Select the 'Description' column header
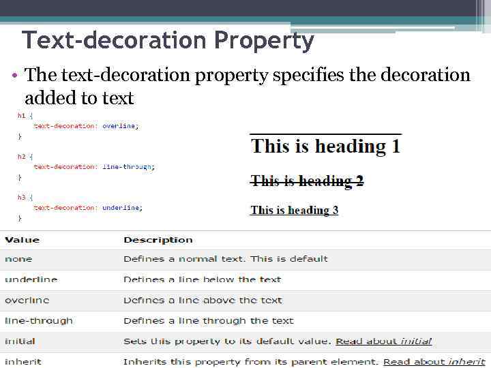Screen dimensions: 491x368 click(x=158, y=240)
